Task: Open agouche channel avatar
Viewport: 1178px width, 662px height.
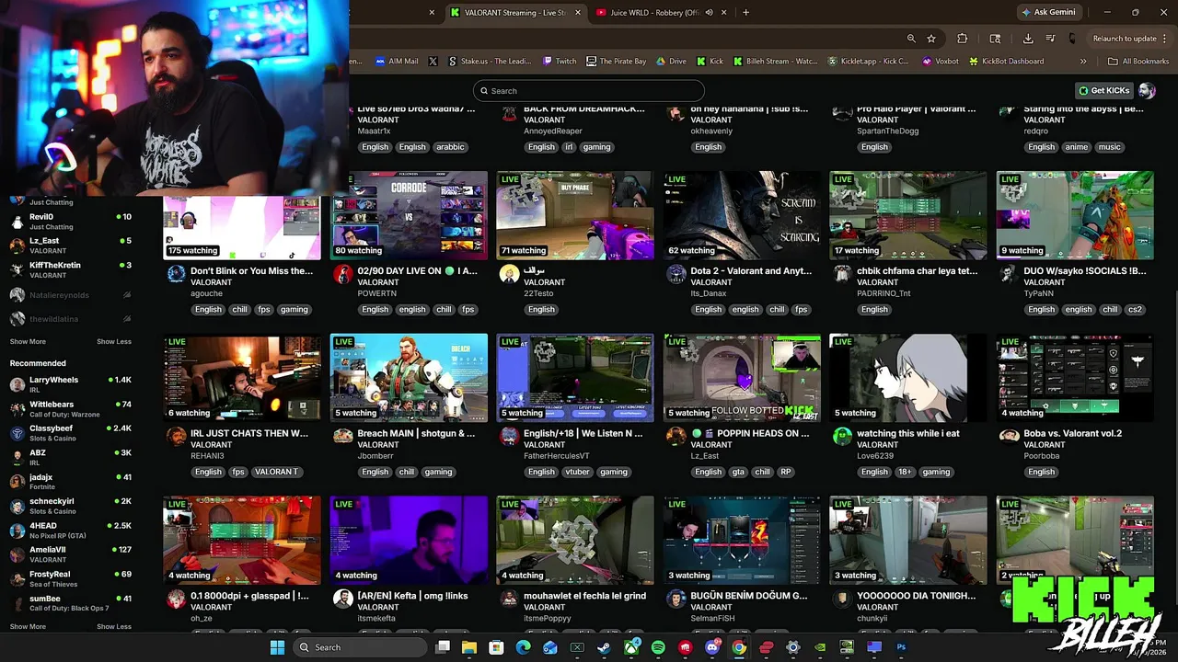Action: [x=176, y=273]
